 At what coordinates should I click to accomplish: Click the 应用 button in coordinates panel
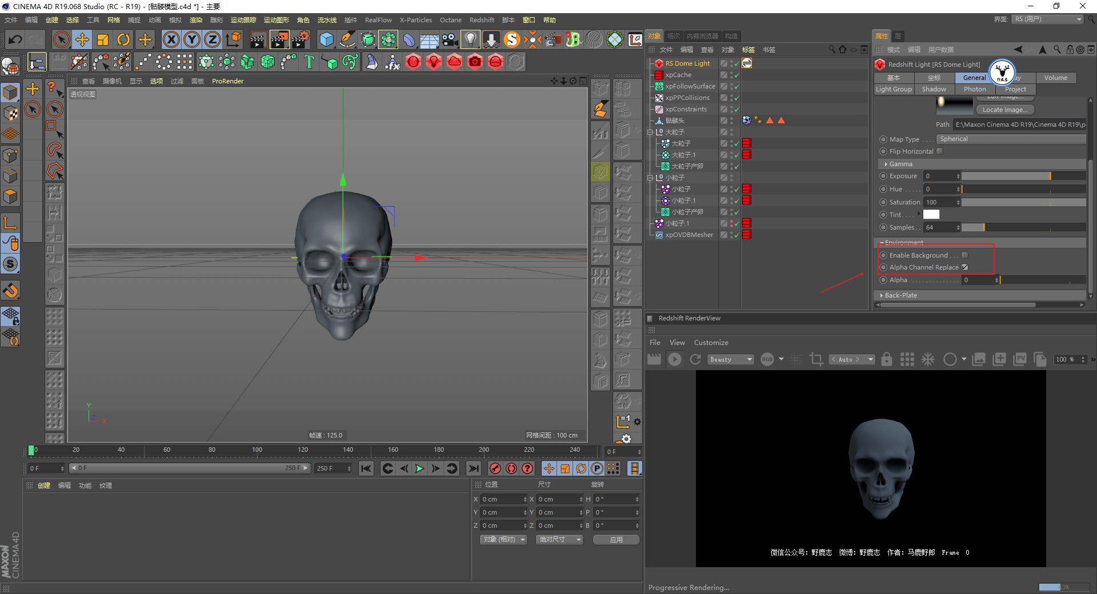coord(616,539)
